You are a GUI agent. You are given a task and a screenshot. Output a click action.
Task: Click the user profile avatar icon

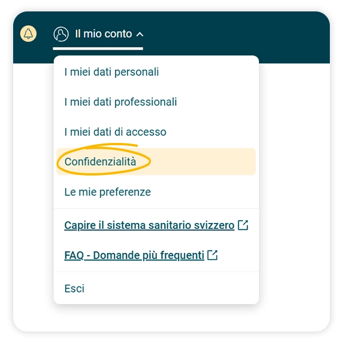click(x=61, y=34)
